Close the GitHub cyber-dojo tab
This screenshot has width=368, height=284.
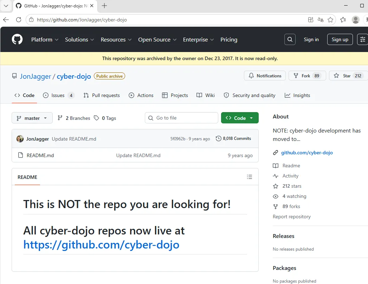[92, 6]
